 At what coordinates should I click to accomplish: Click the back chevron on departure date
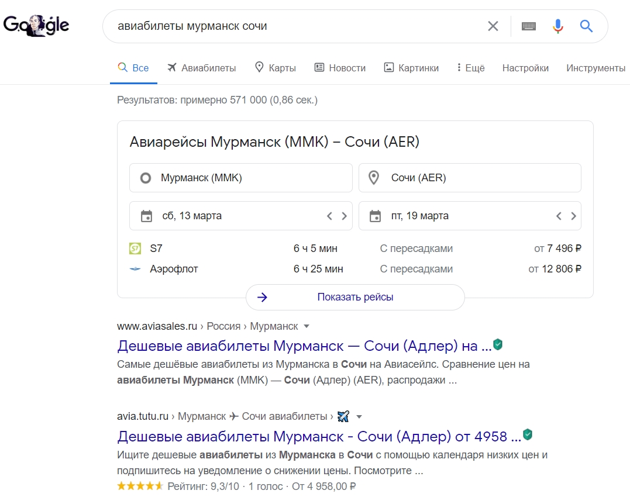coord(329,216)
